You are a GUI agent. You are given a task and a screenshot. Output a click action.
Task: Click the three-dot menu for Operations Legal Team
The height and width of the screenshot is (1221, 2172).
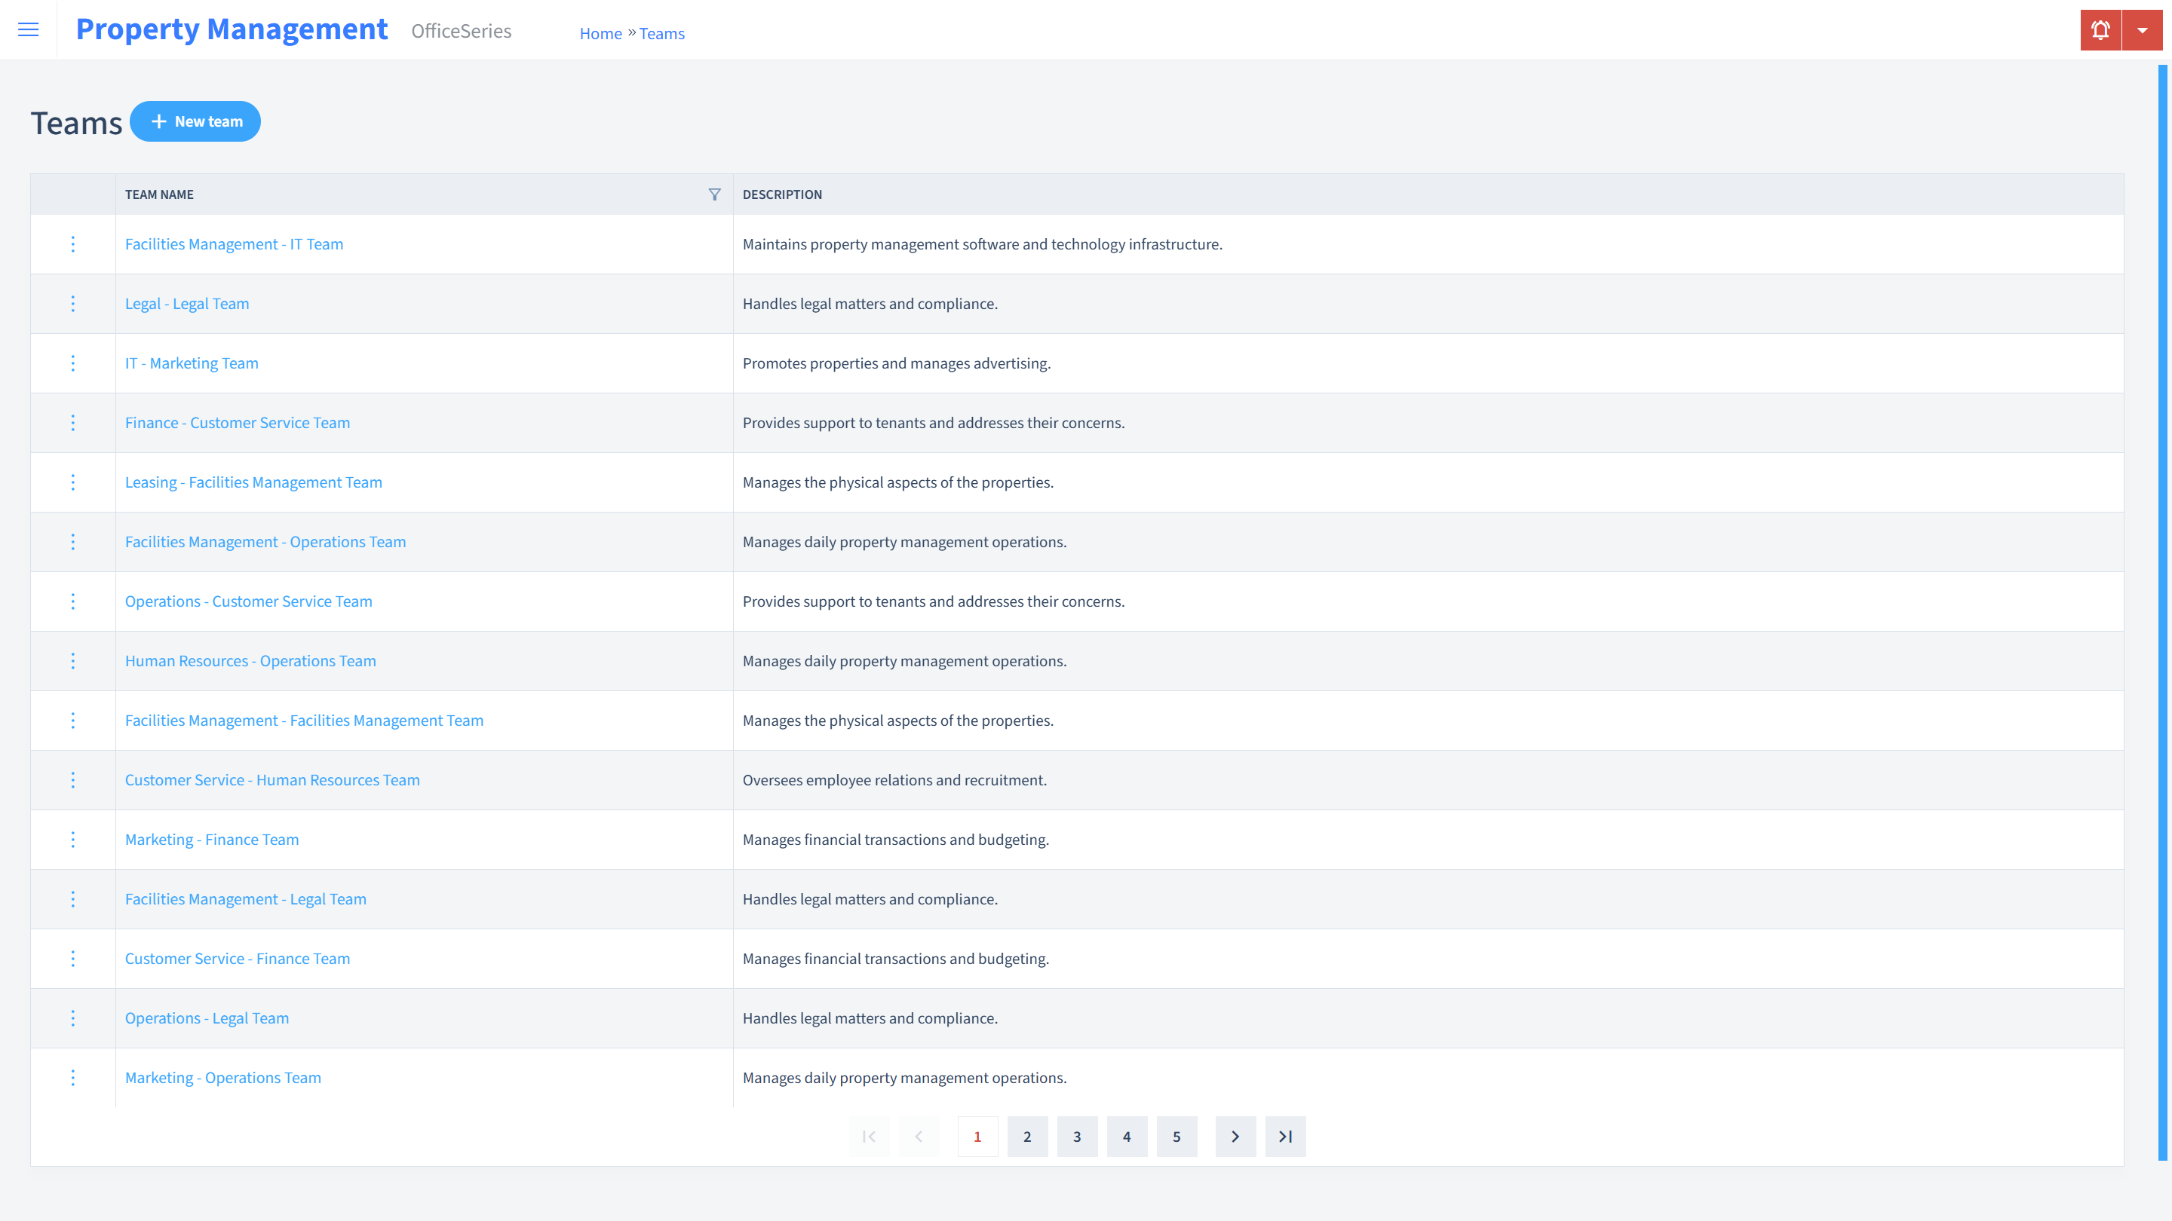point(73,1018)
